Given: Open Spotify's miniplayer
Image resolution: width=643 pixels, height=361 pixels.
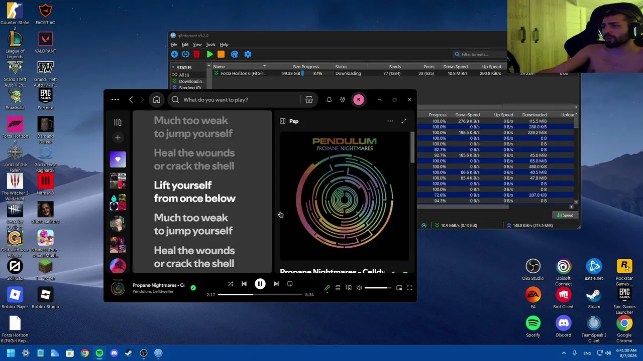Looking at the screenshot, I should pos(399,288).
